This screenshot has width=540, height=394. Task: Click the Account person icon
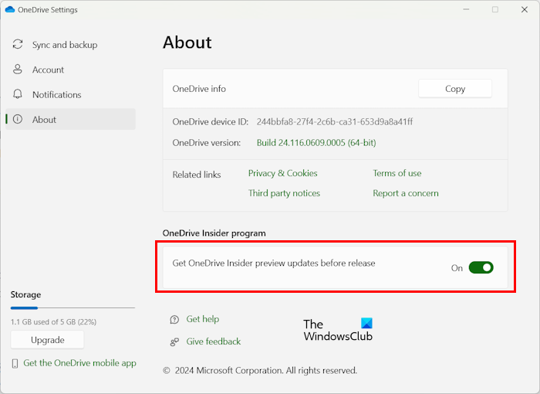[x=18, y=70]
